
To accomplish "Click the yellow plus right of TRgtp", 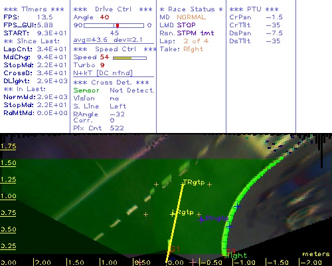I will [x=209, y=184].
